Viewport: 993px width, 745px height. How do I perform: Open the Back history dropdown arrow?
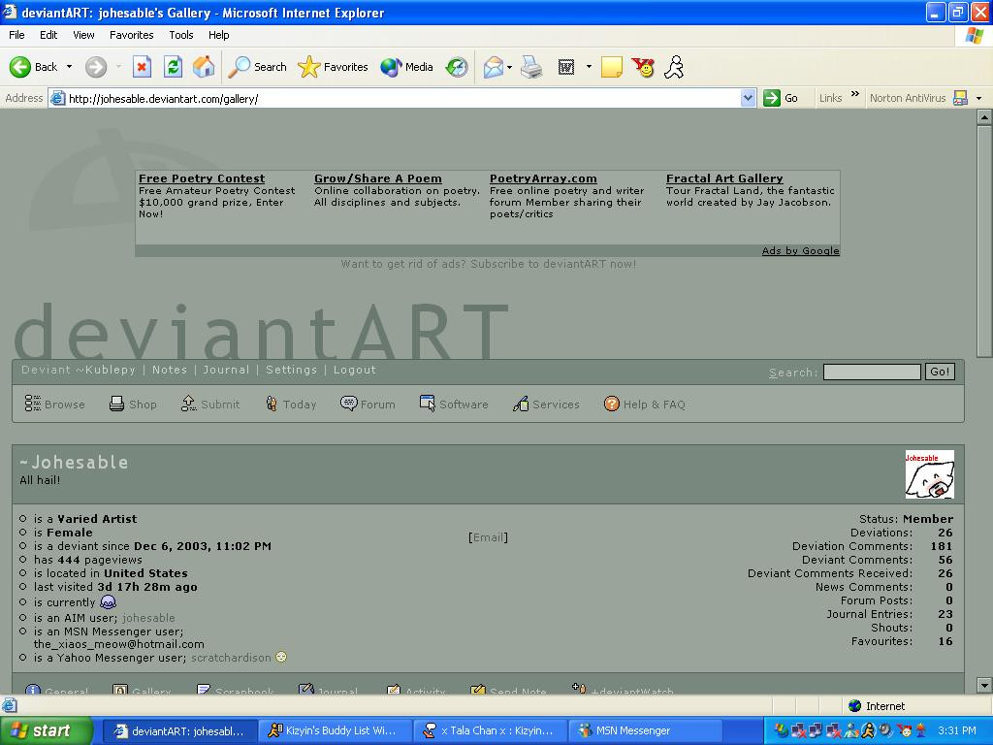[69, 67]
